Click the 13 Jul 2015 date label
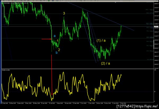Screen dimensions: 159x109 pyautogui.click(x=52, y=103)
